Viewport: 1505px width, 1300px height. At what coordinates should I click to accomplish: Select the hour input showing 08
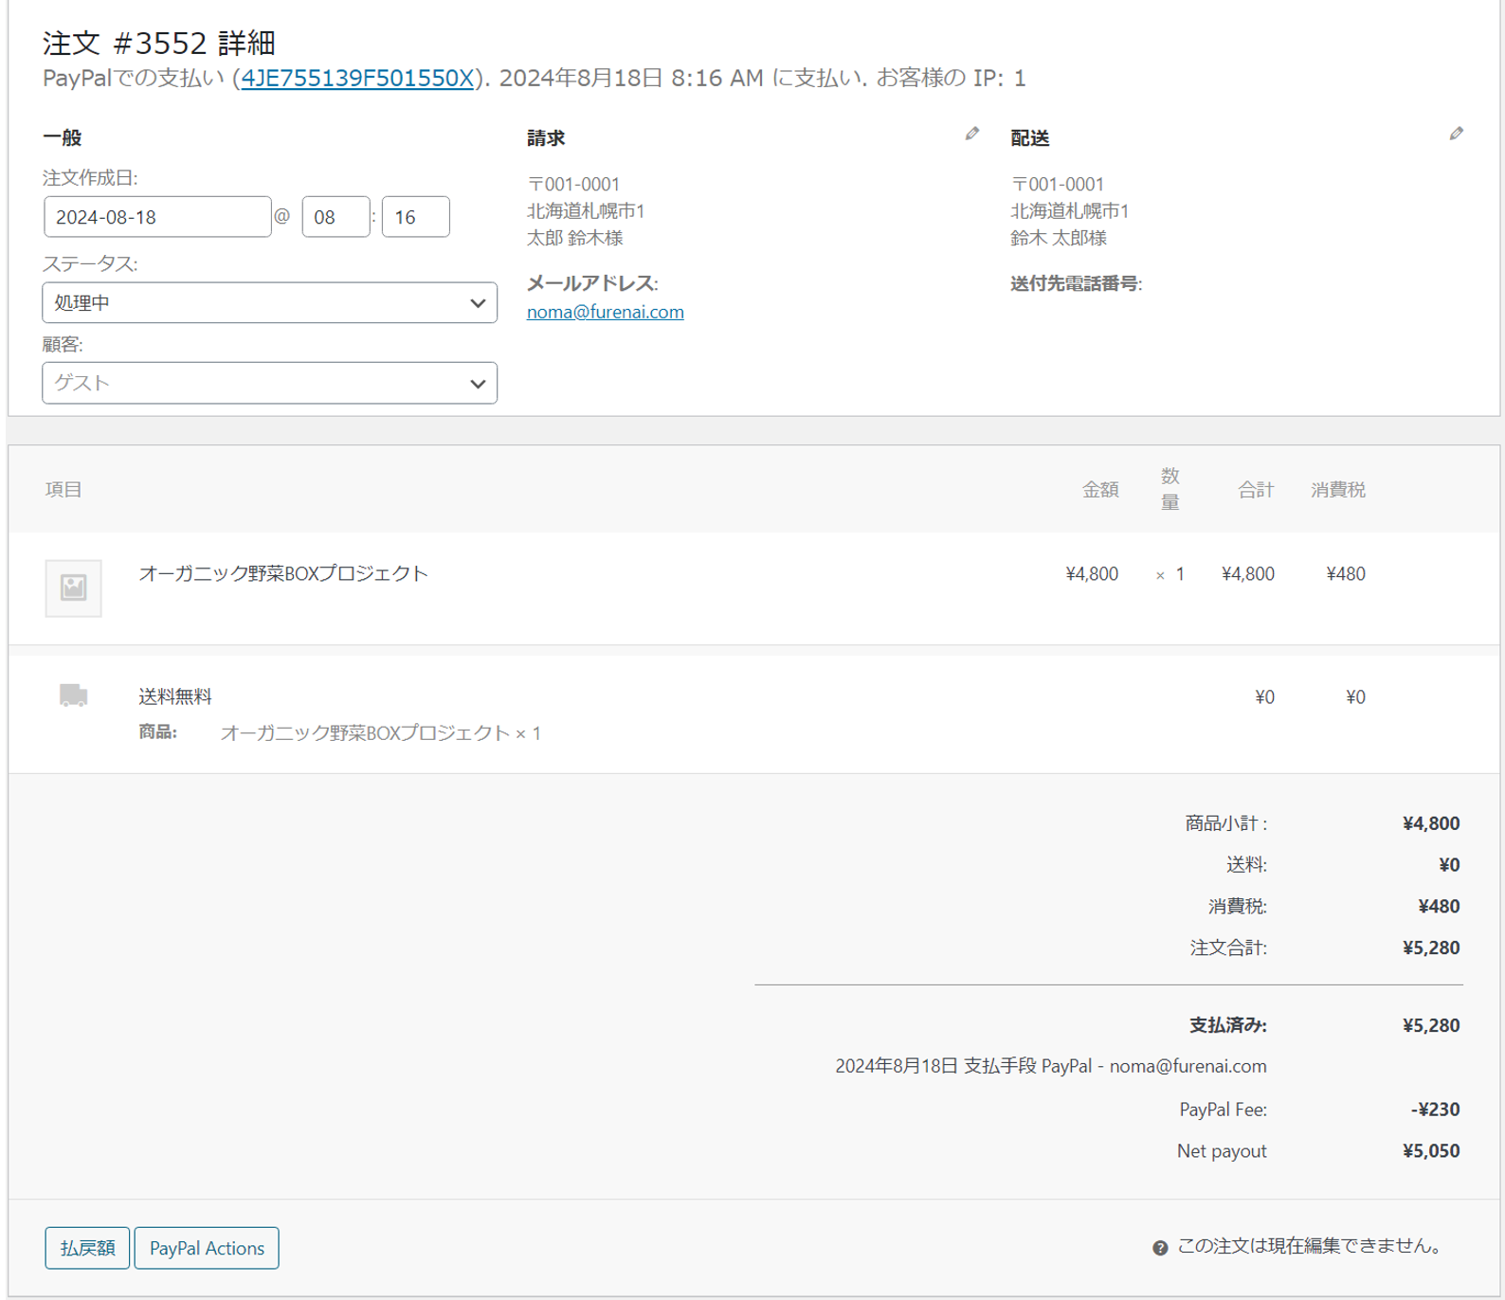tap(335, 217)
